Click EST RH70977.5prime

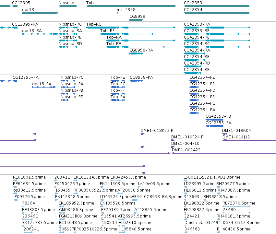pyautogui.click(x=218, y=187)
